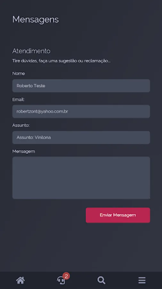Open the support headset icon
Viewport: 162px width, 289px height.
click(x=61, y=281)
